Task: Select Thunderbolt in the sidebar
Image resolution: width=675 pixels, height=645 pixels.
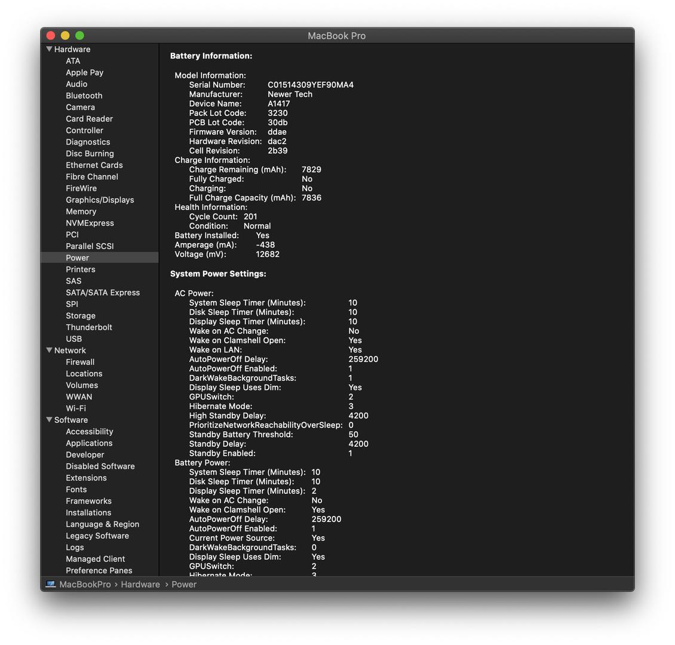Action: coord(89,327)
